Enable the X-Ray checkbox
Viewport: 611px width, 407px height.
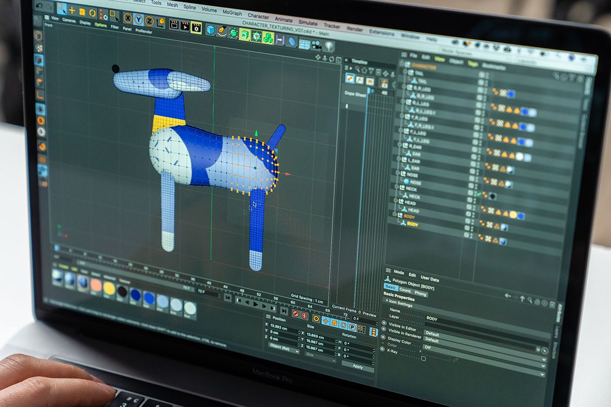(x=423, y=358)
